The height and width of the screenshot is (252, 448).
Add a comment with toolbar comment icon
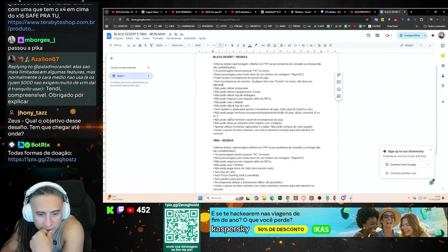click(x=269, y=45)
